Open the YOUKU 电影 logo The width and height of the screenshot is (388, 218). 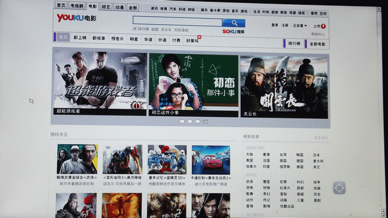[x=76, y=18]
